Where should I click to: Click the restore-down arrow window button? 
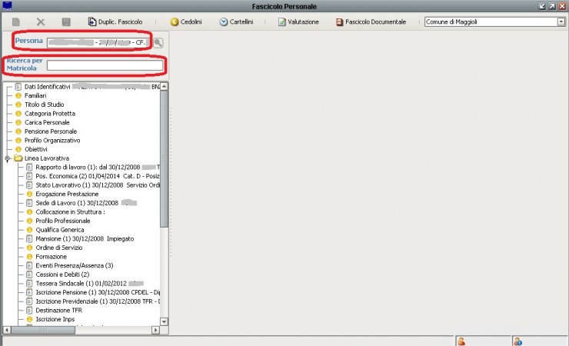tap(542, 6)
